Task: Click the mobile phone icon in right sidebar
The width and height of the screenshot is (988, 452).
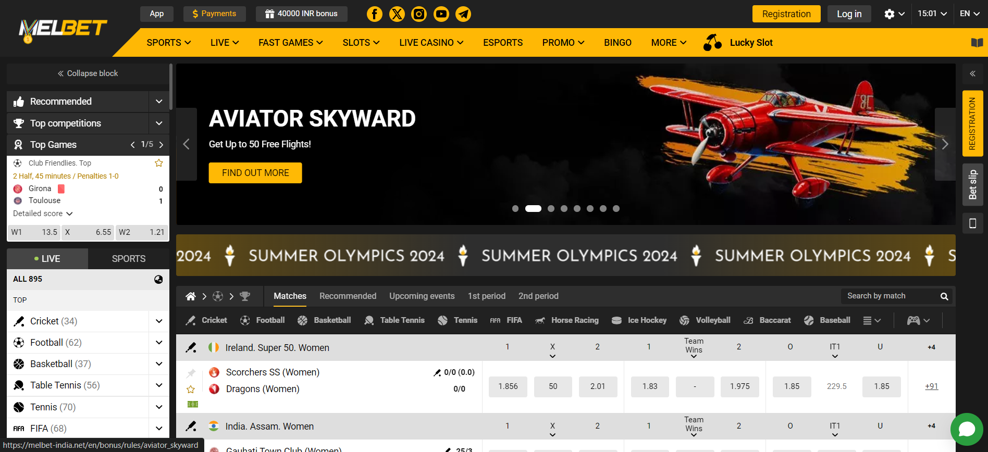Action: [x=972, y=223]
